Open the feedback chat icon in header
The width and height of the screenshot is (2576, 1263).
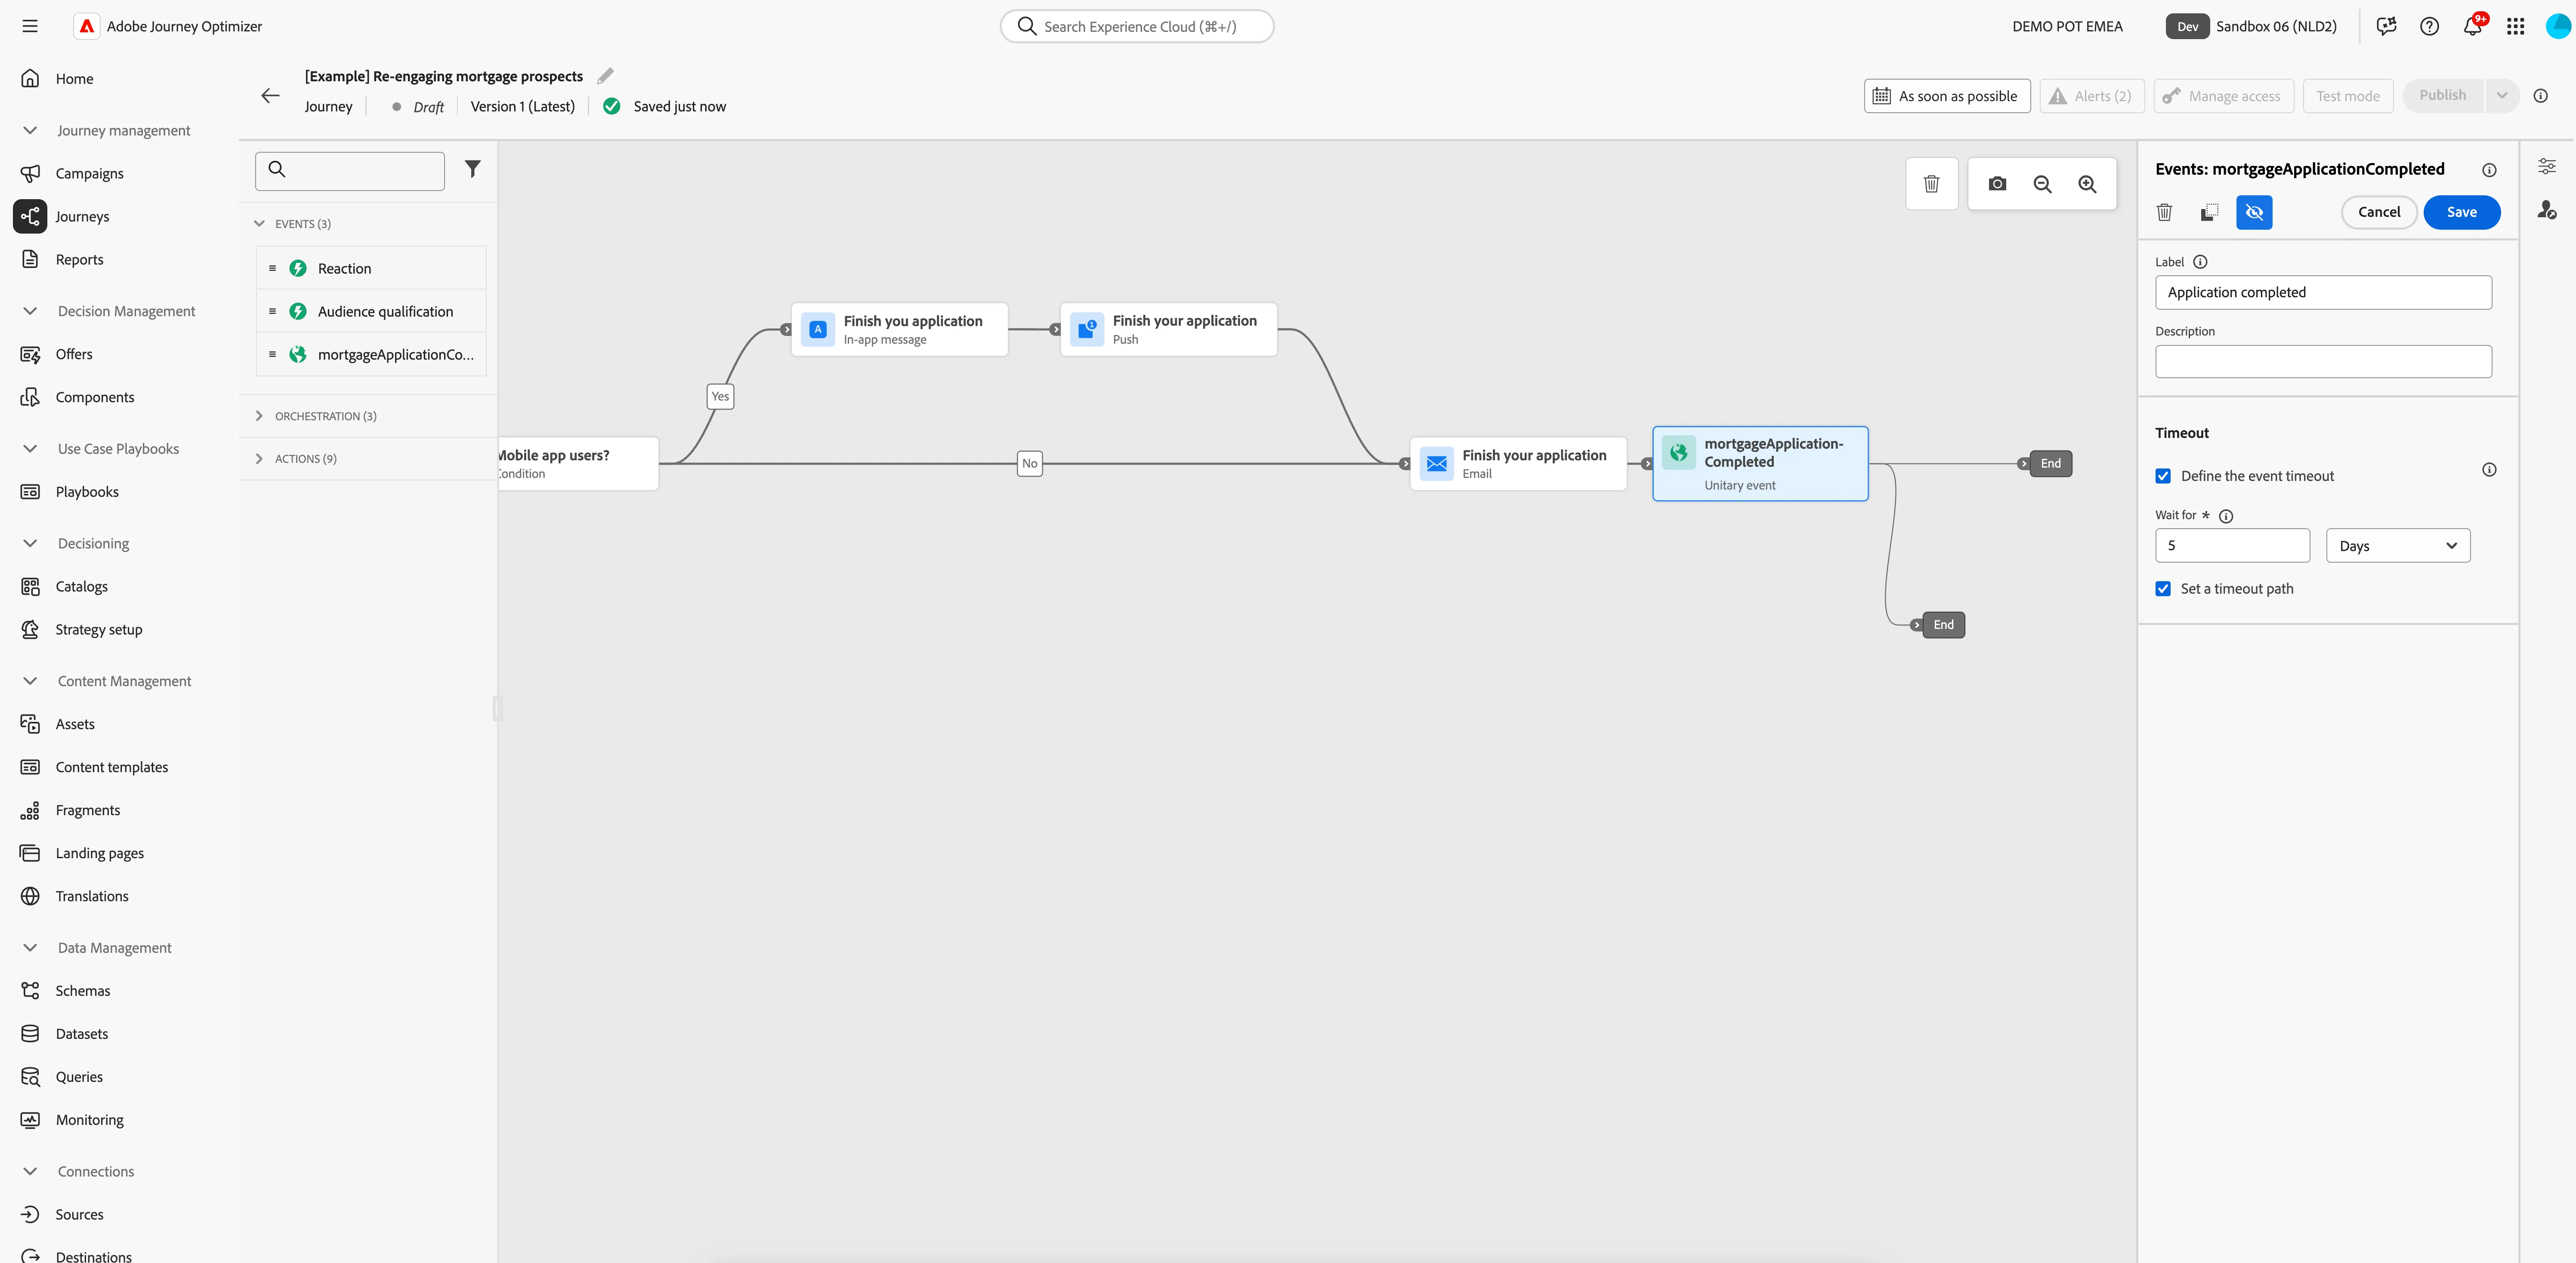[x=2386, y=26]
